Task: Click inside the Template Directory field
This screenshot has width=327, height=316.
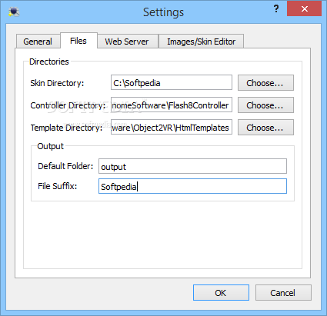Action: point(172,127)
